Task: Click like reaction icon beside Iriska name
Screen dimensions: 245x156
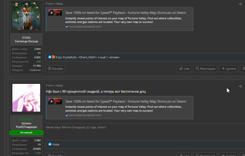Action: 50,144
